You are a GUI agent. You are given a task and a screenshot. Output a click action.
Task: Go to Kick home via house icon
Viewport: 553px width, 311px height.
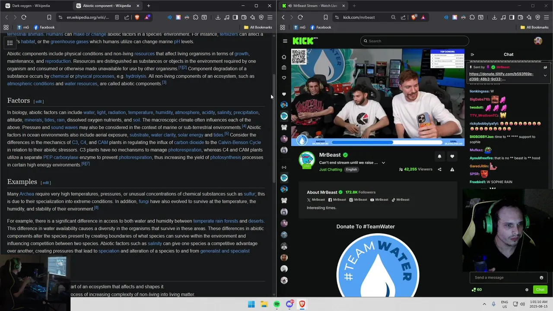point(284,57)
